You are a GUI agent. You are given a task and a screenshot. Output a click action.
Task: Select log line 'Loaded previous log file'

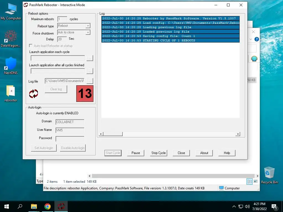tap(170, 31)
